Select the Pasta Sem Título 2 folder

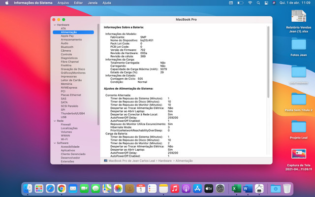tap(299, 102)
